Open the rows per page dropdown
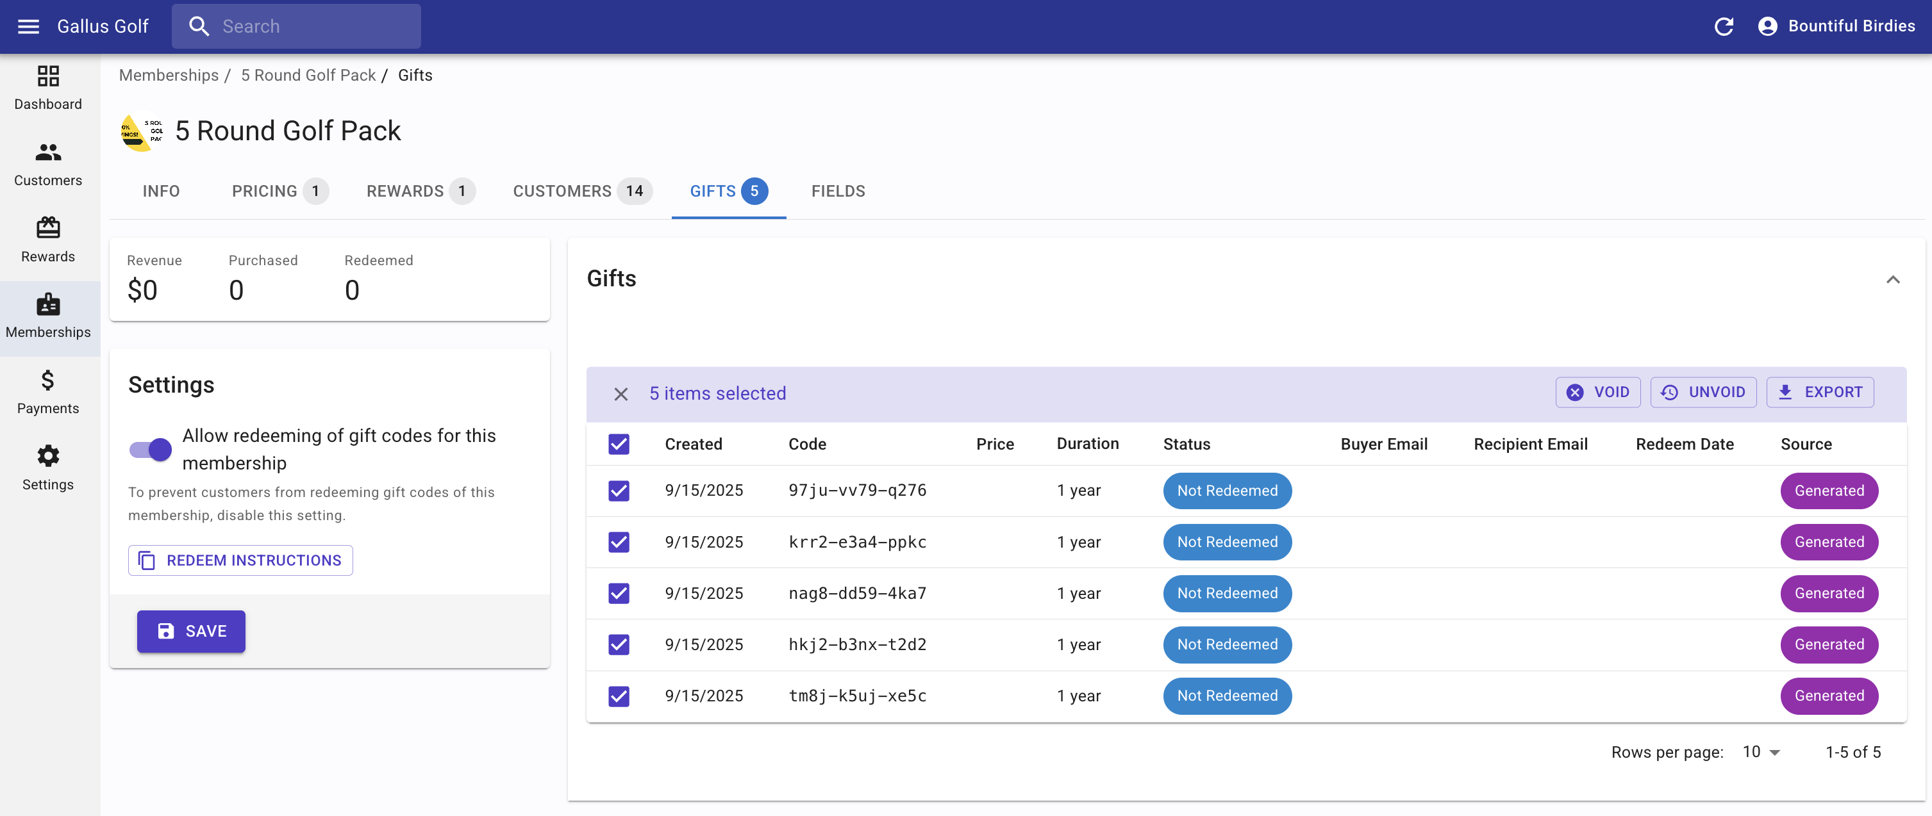The width and height of the screenshot is (1932, 816). coord(1760,751)
